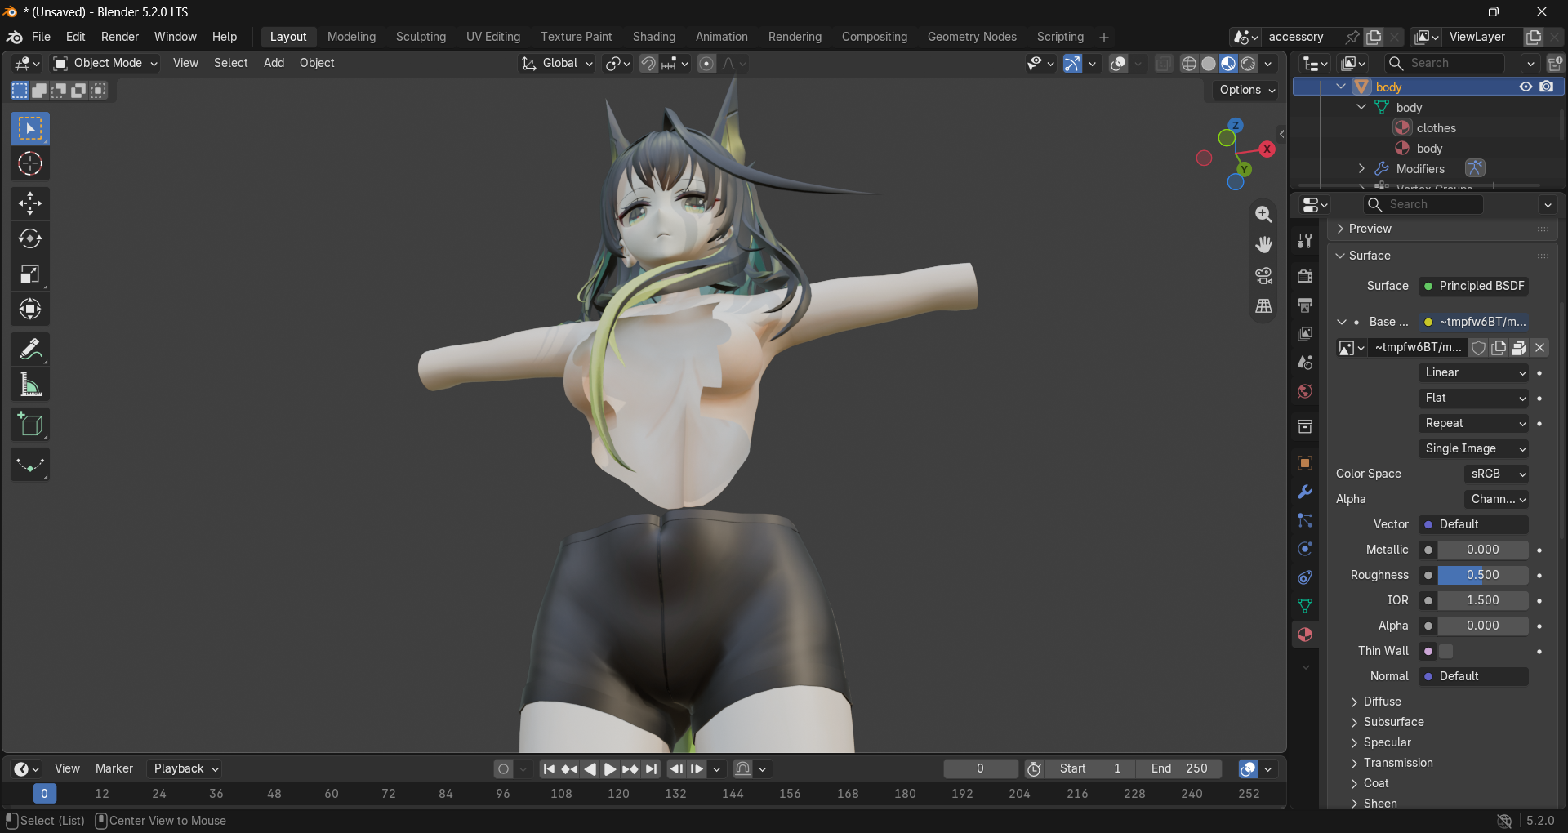The width and height of the screenshot is (1568, 833).
Task: Adjust the IOR value field
Action: coord(1482,600)
